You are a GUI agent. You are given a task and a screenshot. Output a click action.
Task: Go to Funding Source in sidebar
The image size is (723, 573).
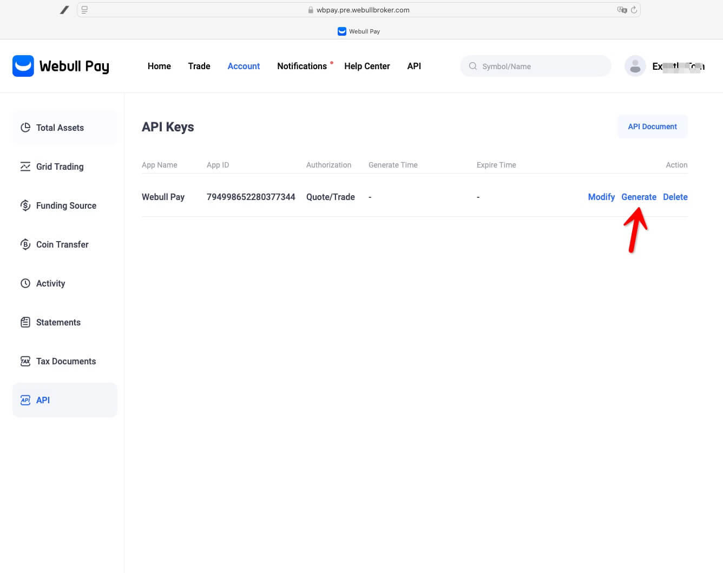click(x=64, y=205)
